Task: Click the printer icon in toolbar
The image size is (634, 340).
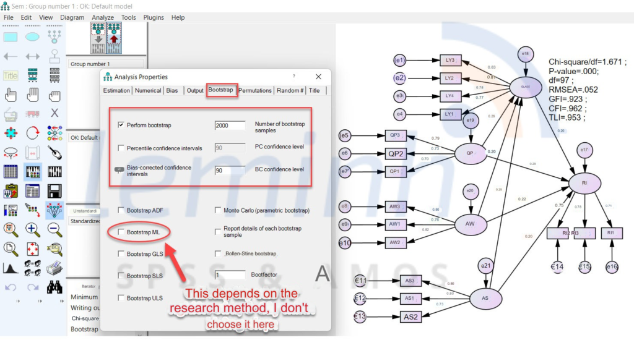Action: [x=54, y=268]
